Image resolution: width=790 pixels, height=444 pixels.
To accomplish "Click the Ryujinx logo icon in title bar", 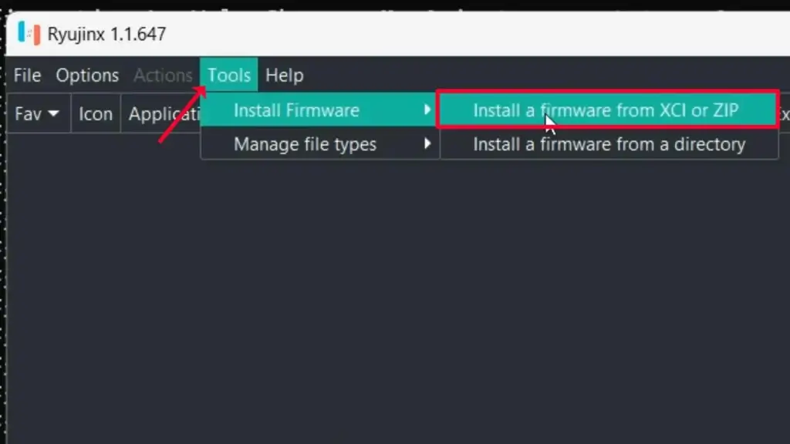I will click(x=29, y=34).
